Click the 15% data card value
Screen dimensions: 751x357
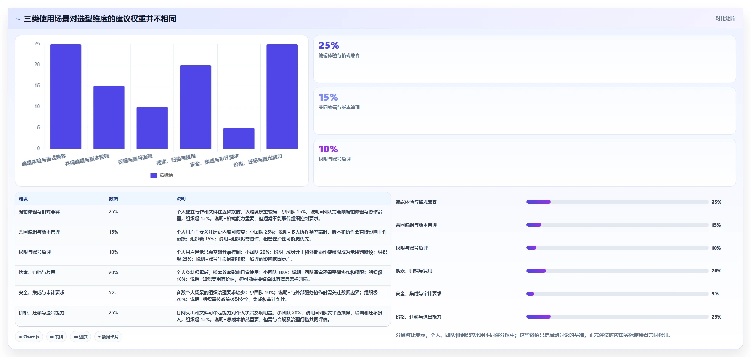point(328,97)
